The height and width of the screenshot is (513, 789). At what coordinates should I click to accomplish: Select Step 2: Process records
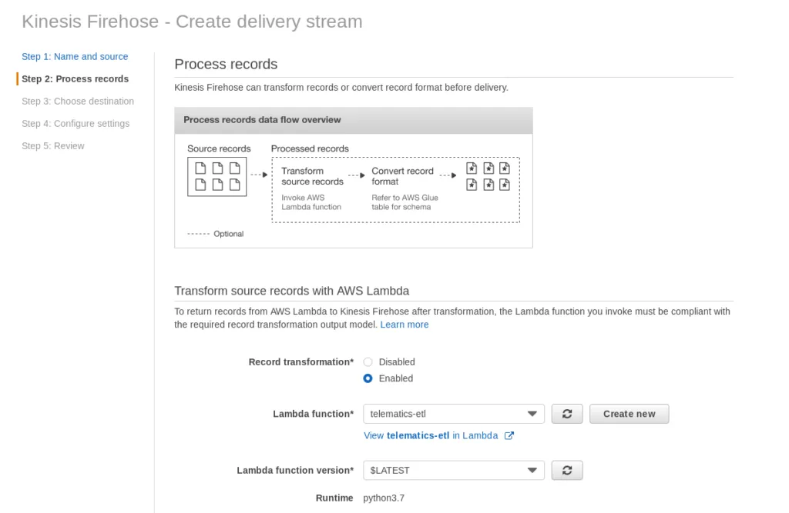(x=75, y=78)
